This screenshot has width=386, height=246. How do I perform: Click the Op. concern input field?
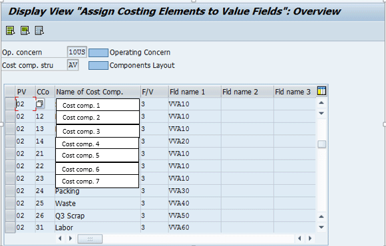click(77, 52)
